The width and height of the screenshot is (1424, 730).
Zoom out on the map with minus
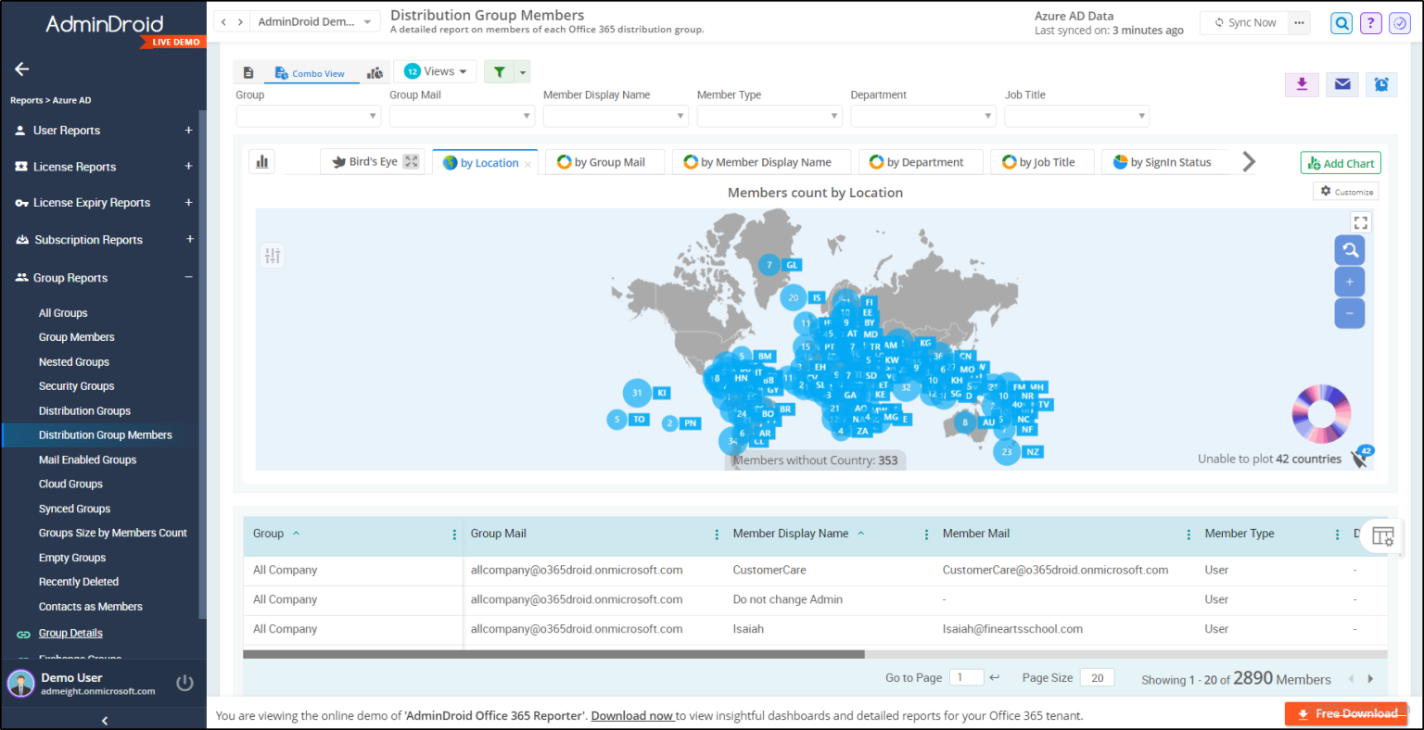[x=1350, y=313]
